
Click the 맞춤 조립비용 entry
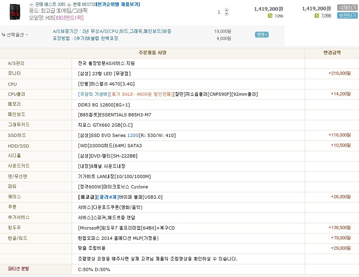pyautogui.click(x=91, y=248)
